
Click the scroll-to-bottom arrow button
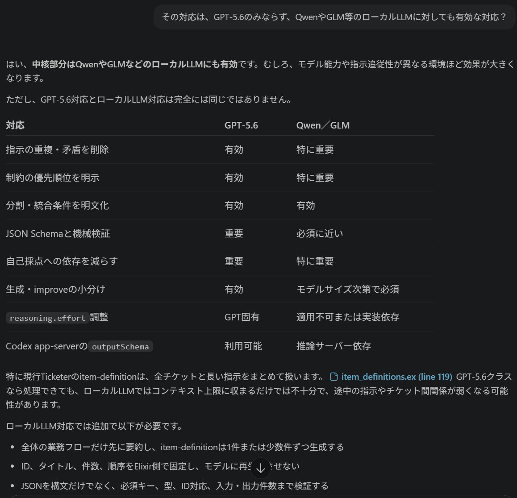click(x=260, y=468)
